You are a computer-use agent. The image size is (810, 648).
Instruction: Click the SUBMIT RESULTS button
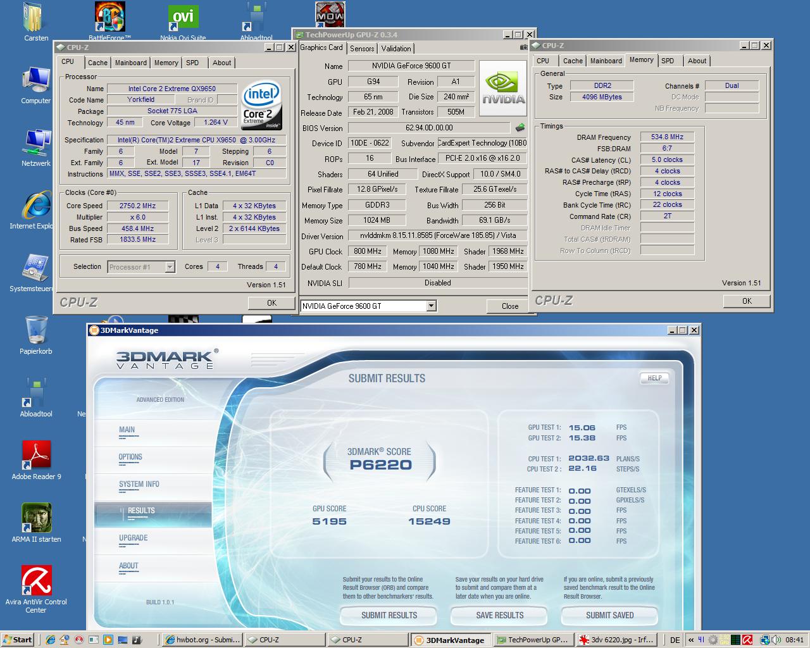point(389,615)
